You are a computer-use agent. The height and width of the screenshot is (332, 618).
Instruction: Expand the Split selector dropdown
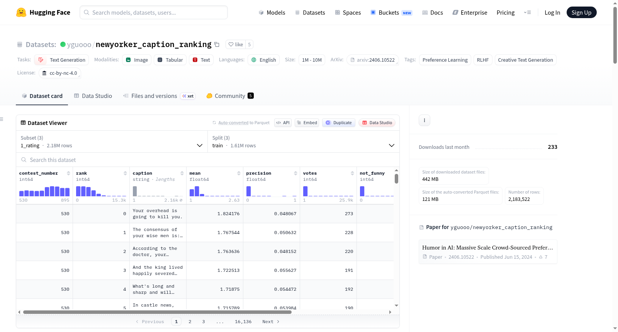(303, 142)
